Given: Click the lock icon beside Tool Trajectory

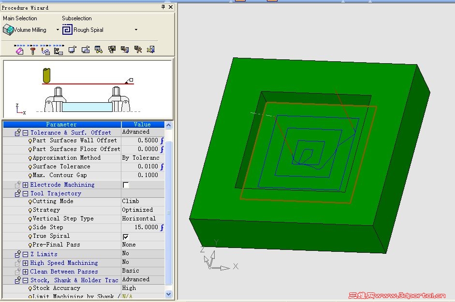Looking at the screenshot, I should 18,193.
